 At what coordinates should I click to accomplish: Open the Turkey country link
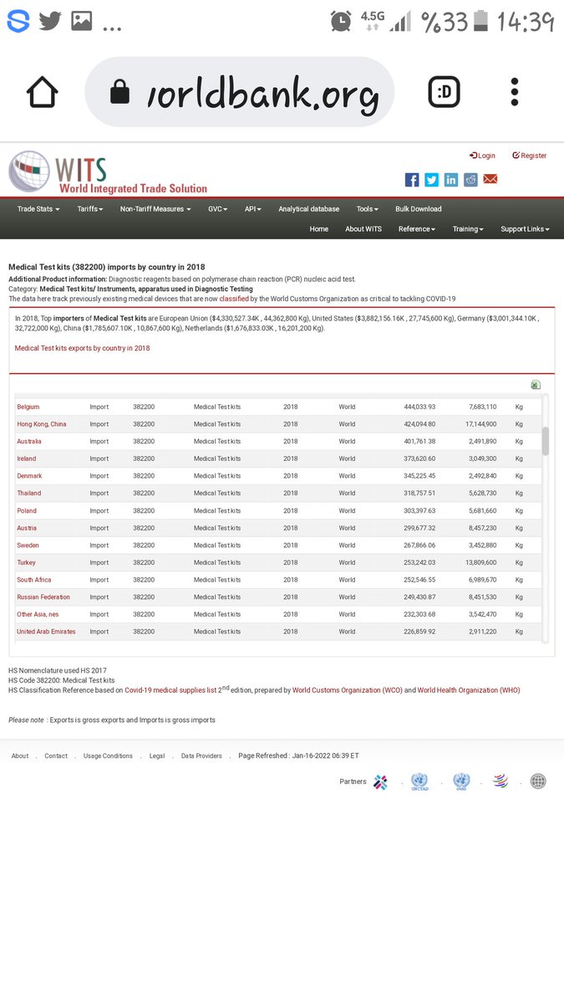27,563
